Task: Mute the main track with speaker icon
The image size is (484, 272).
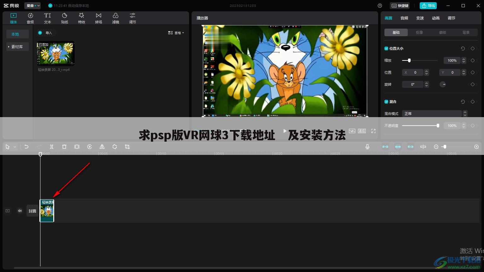Action: [x=20, y=211]
